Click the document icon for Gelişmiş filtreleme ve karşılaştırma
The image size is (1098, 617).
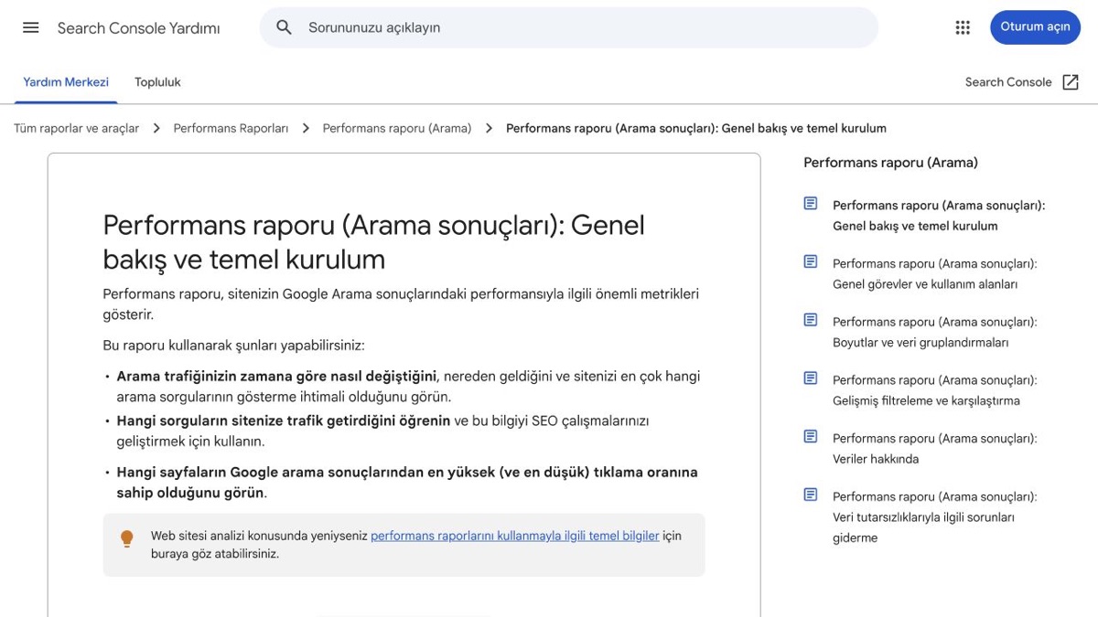(811, 378)
